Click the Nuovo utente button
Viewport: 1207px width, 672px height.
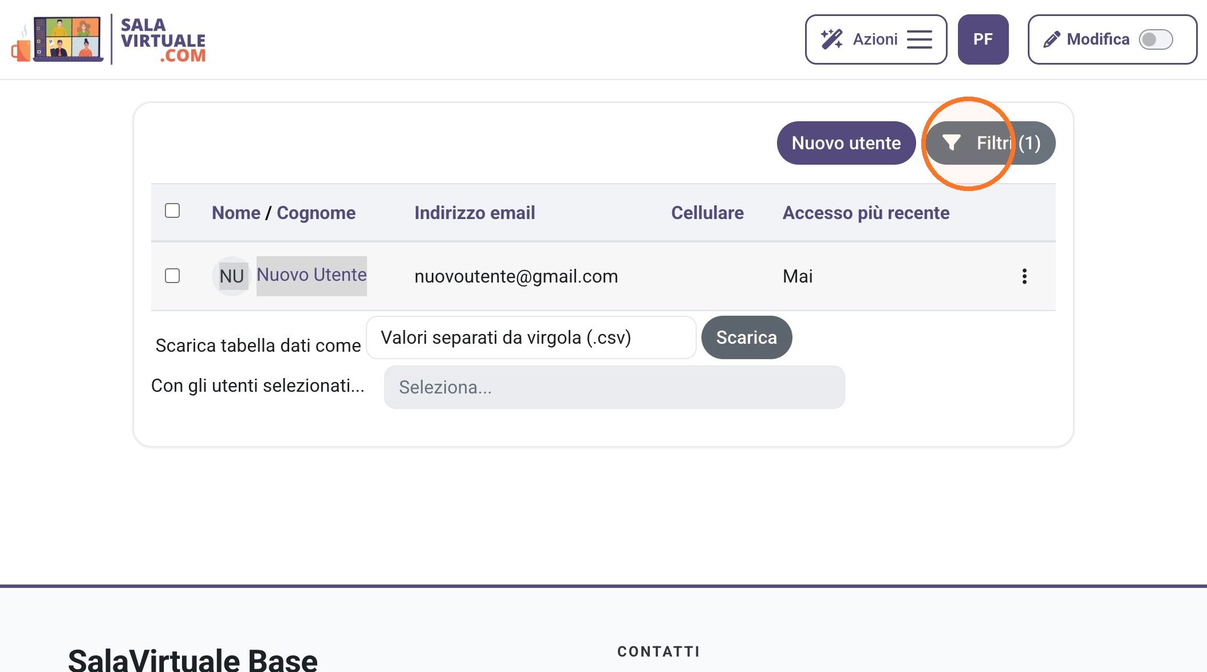(x=846, y=143)
